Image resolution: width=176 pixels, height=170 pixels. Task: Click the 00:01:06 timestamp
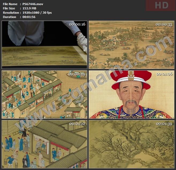(x=164, y=74)
